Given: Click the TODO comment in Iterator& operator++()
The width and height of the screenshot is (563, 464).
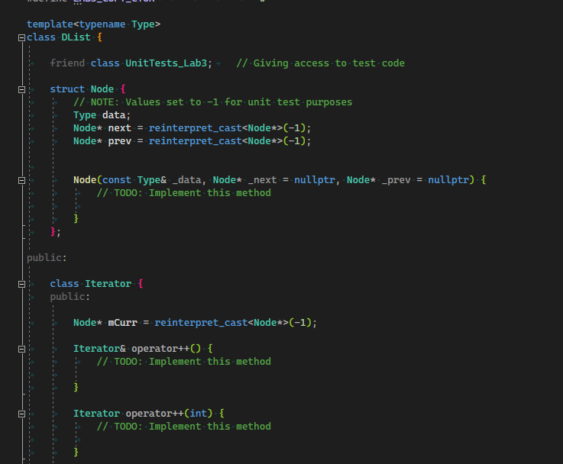Looking at the screenshot, I should coord(183,362).
